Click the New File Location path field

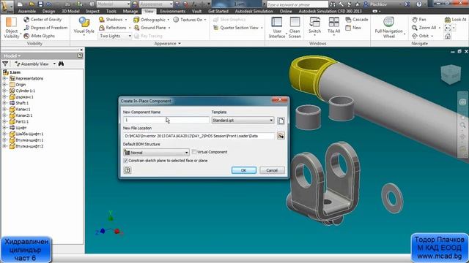tap(199, 136)
